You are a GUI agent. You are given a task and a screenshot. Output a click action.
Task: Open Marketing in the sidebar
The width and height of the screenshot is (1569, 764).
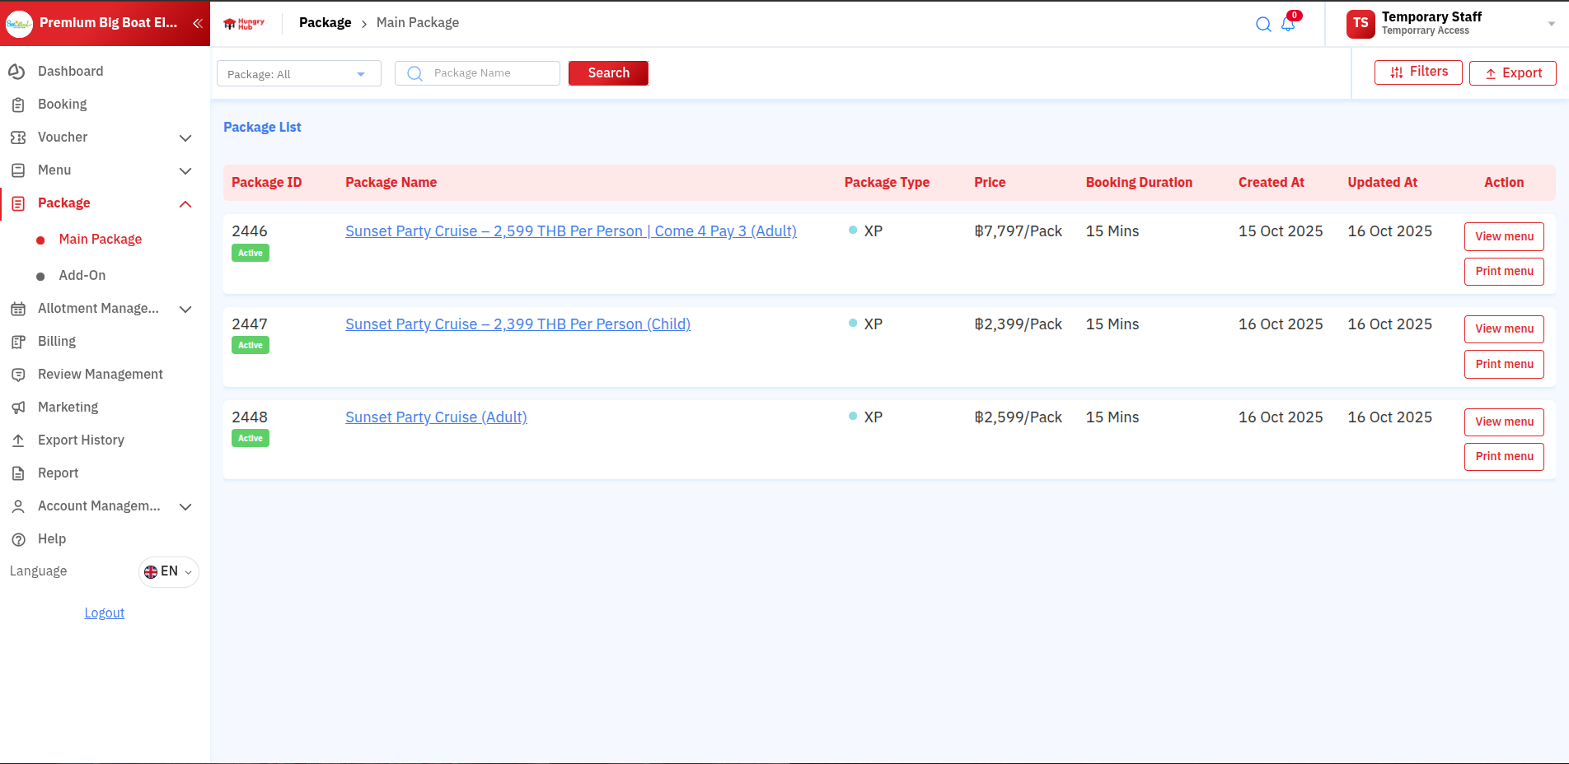pyautogui.click(x=68, y=408)
